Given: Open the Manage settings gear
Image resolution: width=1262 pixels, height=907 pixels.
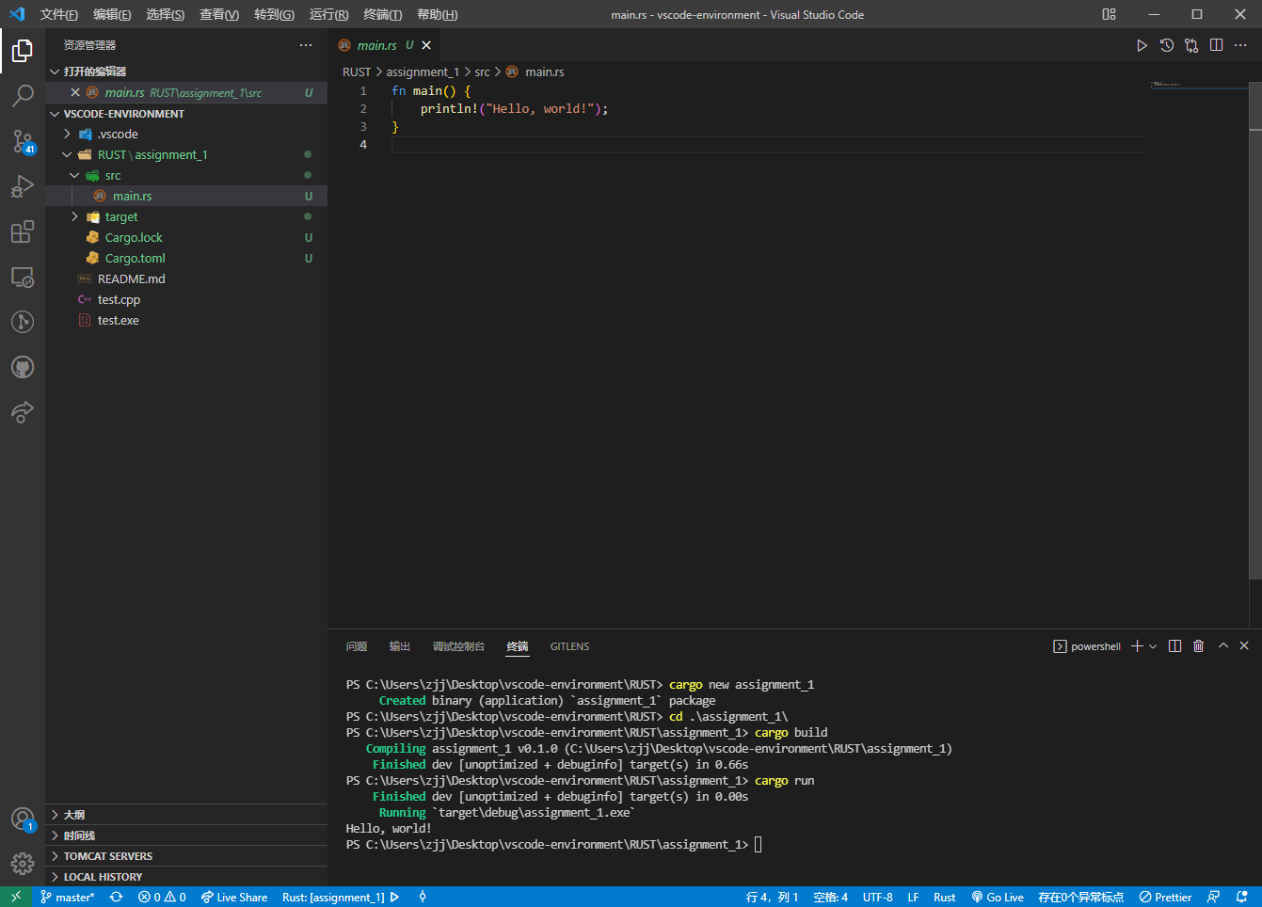Looking at the screenshot, I should coord(23,863).
